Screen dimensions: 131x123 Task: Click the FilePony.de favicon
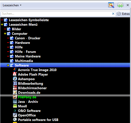click(x=15, y=97)
